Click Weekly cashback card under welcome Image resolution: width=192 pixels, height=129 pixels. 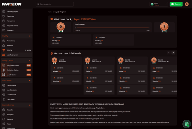[x=71, y=40]
